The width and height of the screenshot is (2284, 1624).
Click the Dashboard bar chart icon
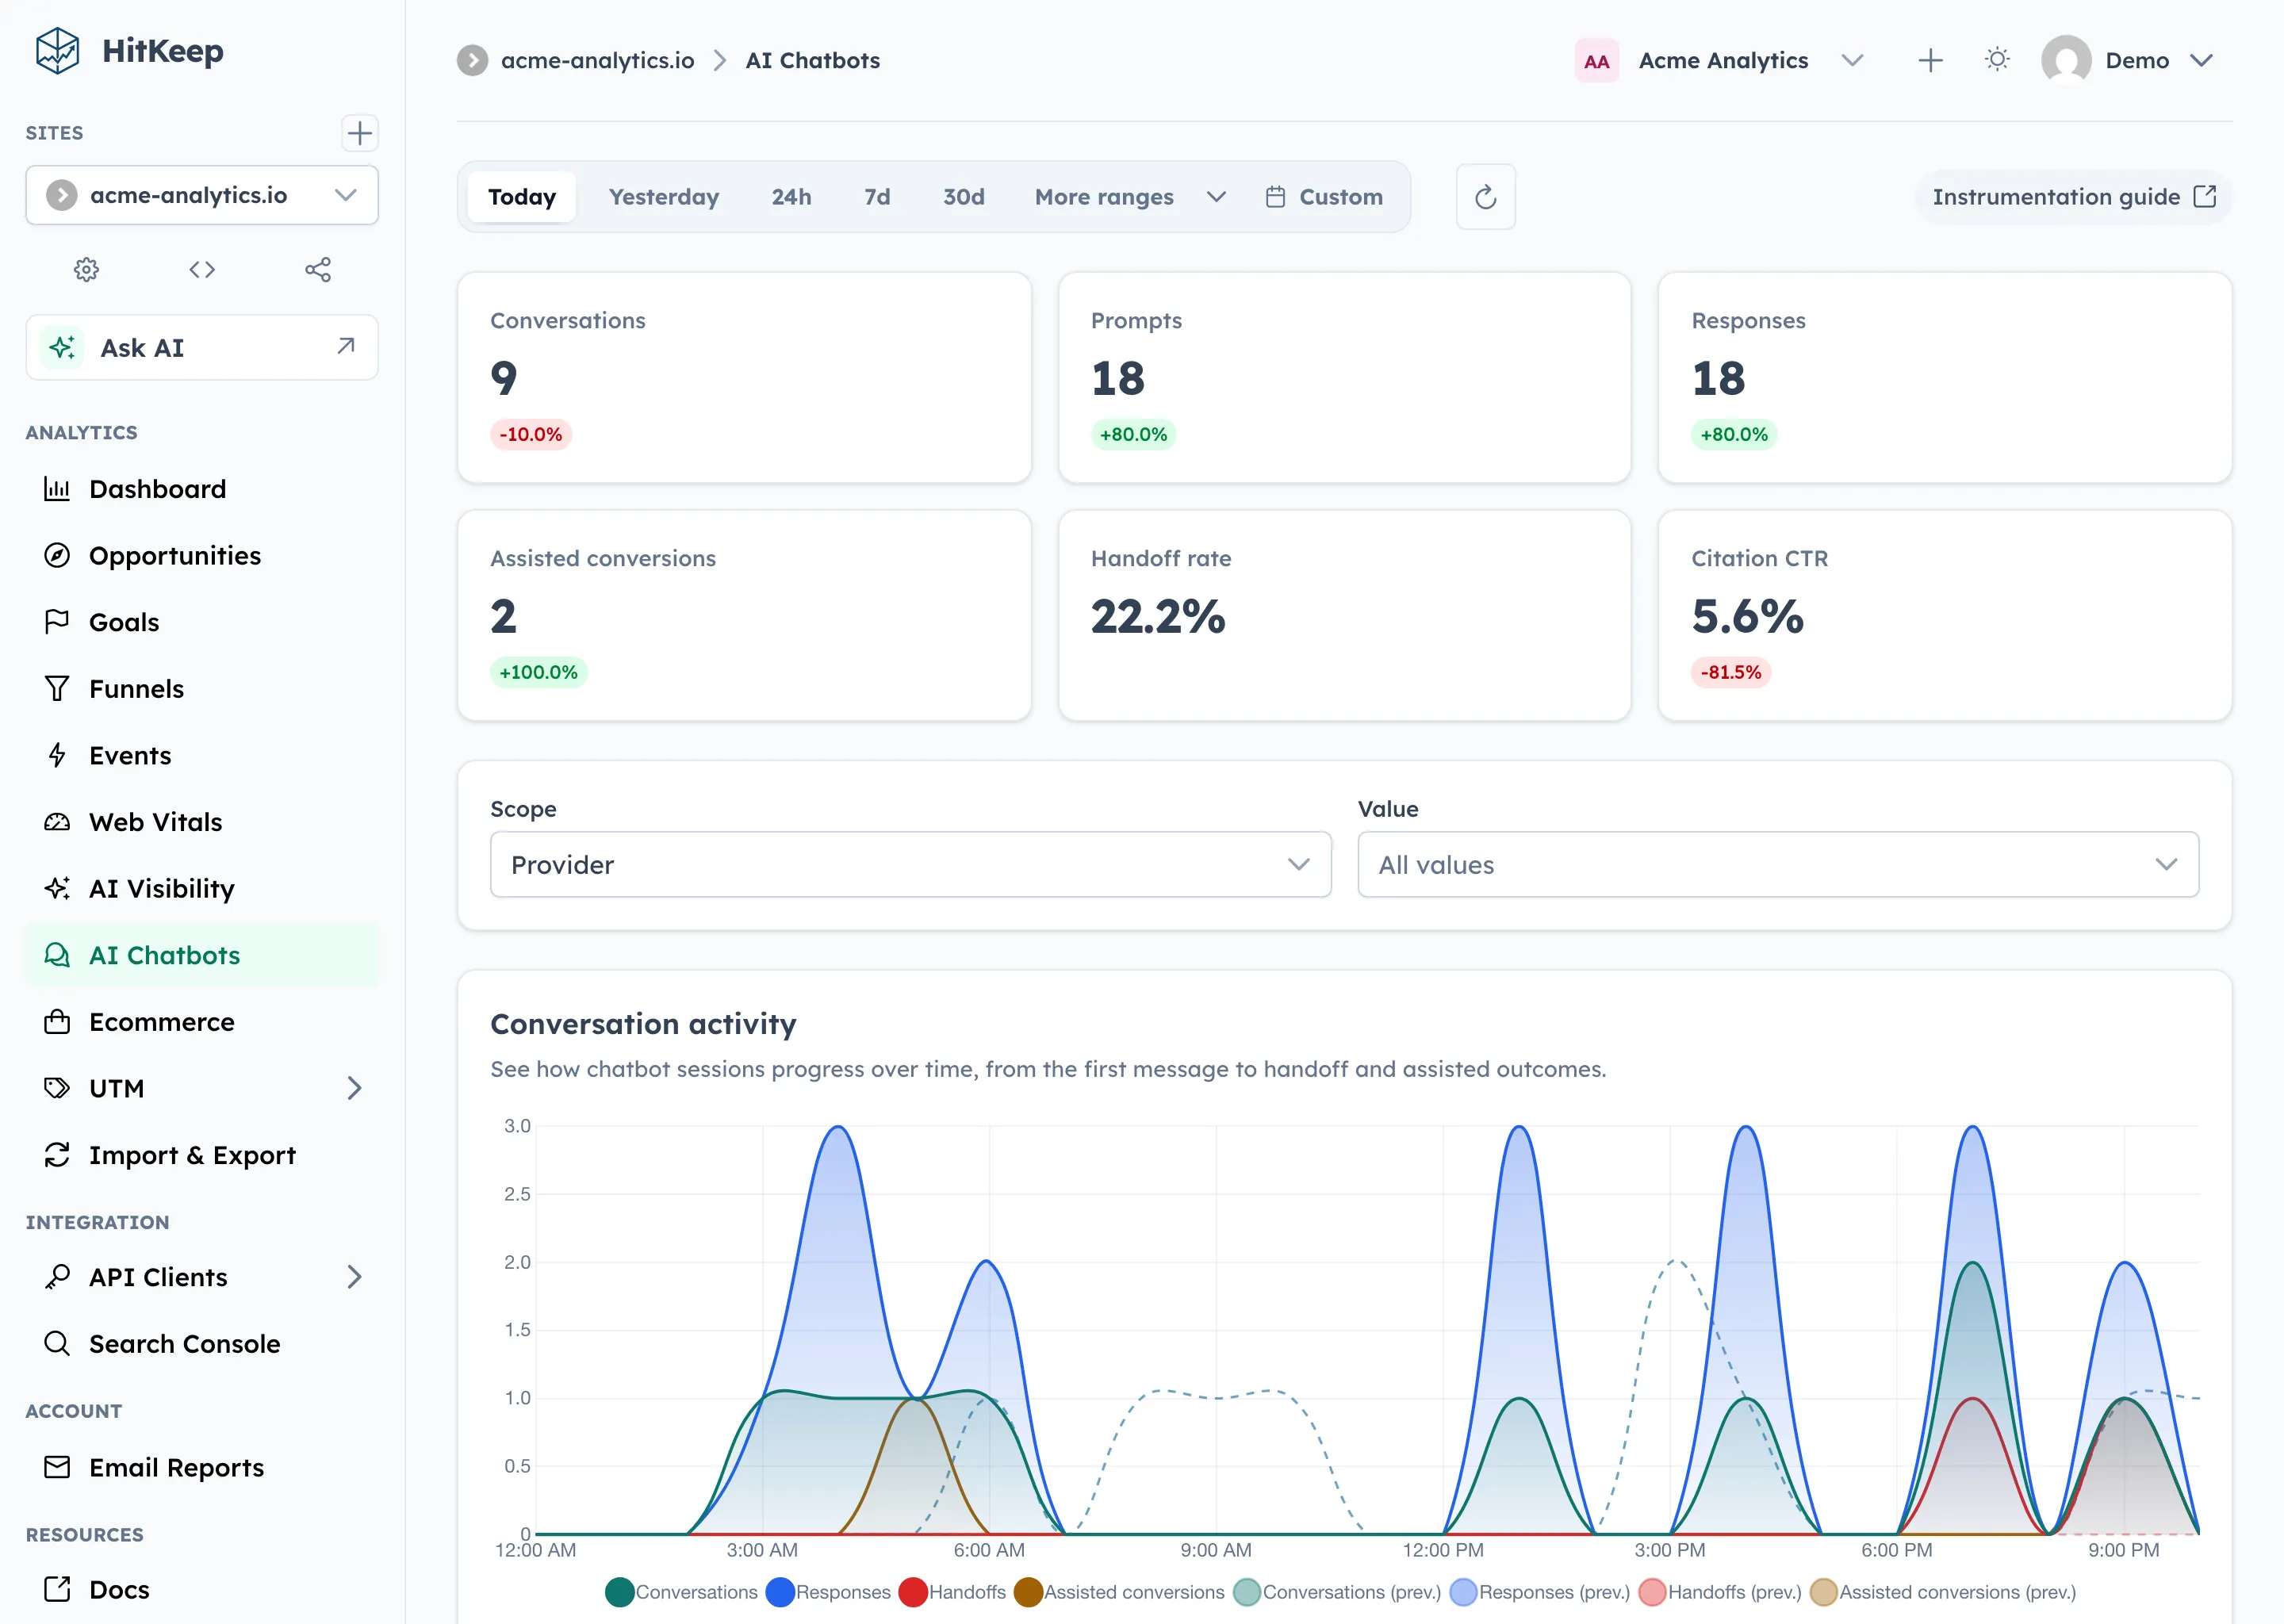57,489
